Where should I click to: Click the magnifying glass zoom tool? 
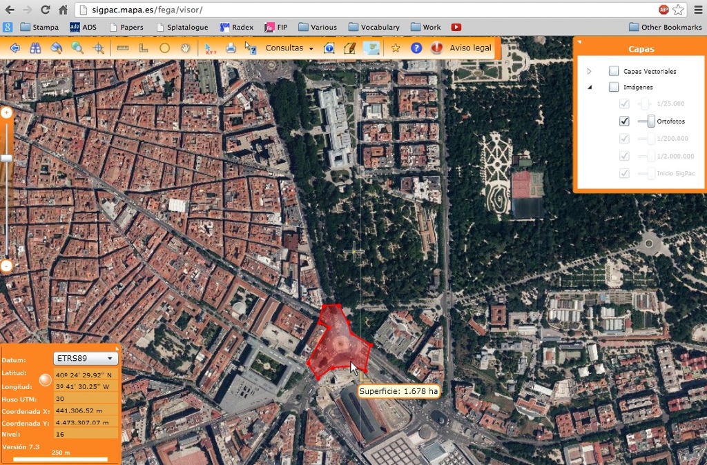tap(77, 48)
